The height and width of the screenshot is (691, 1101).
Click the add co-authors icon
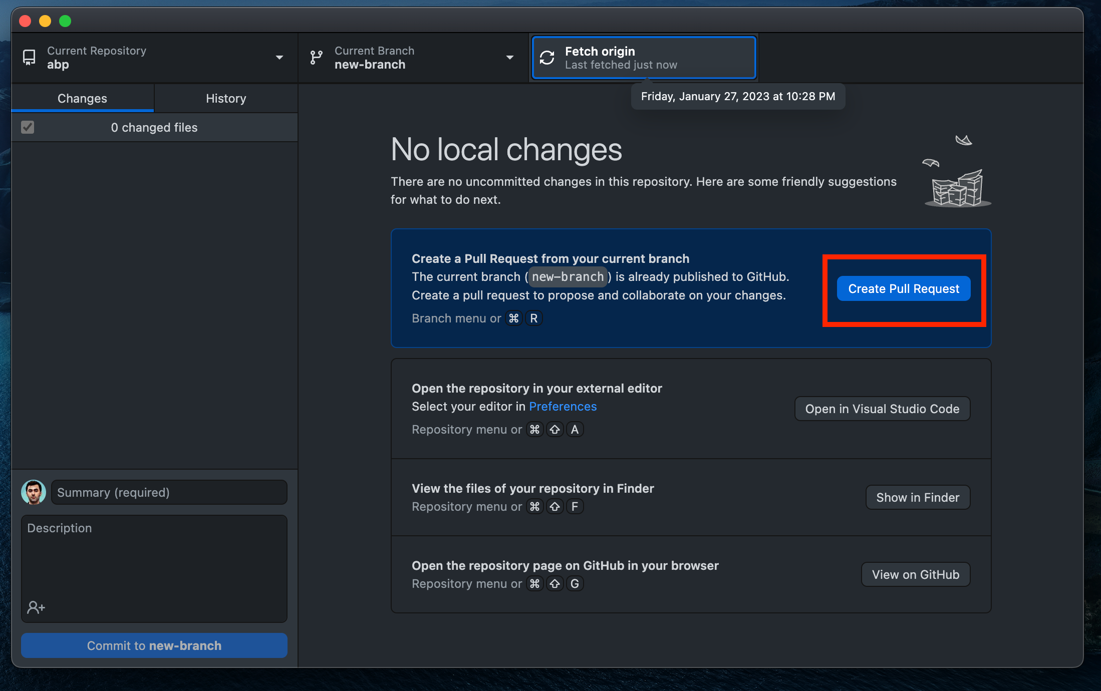click(36, 607)
